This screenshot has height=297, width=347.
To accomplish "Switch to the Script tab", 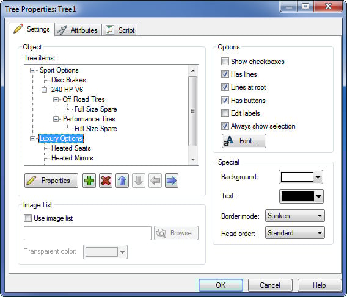I will point(120,30).
